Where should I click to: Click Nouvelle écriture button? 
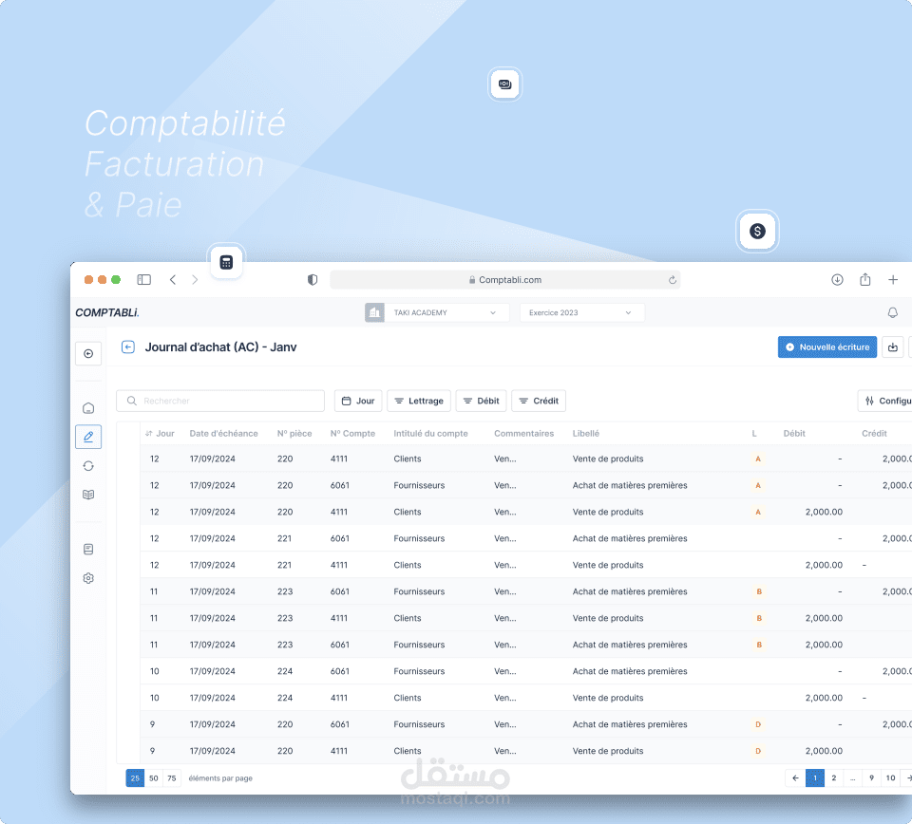[x=827, y=346]
